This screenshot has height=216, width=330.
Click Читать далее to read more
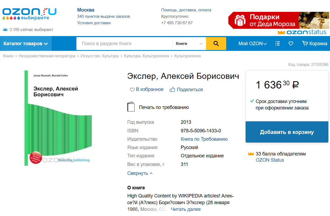[186, 209]
